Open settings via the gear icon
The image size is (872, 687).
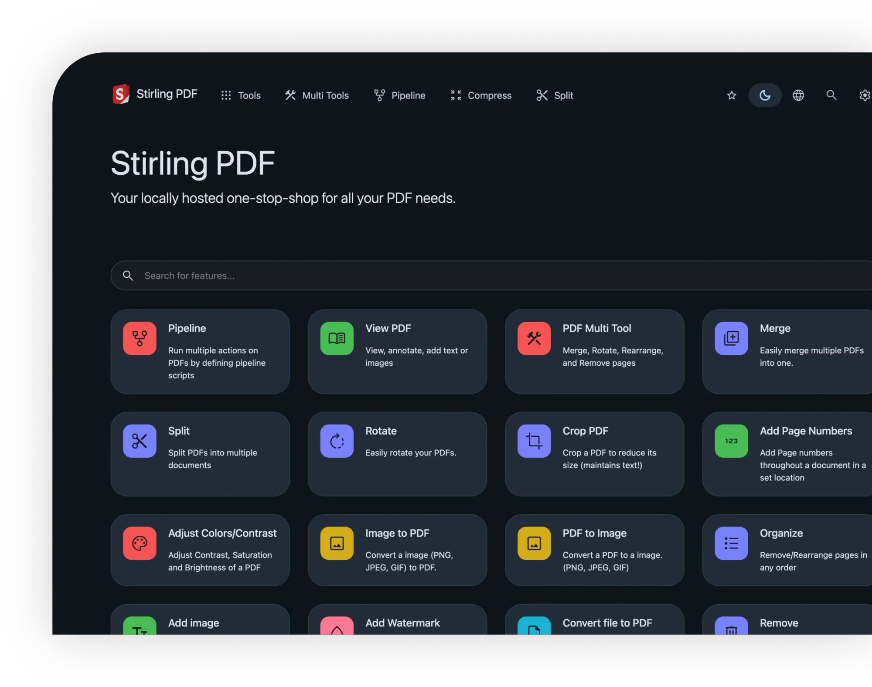(x=865, y=95)
